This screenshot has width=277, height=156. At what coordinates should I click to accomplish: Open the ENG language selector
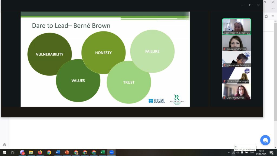click(x=252, y=152)
